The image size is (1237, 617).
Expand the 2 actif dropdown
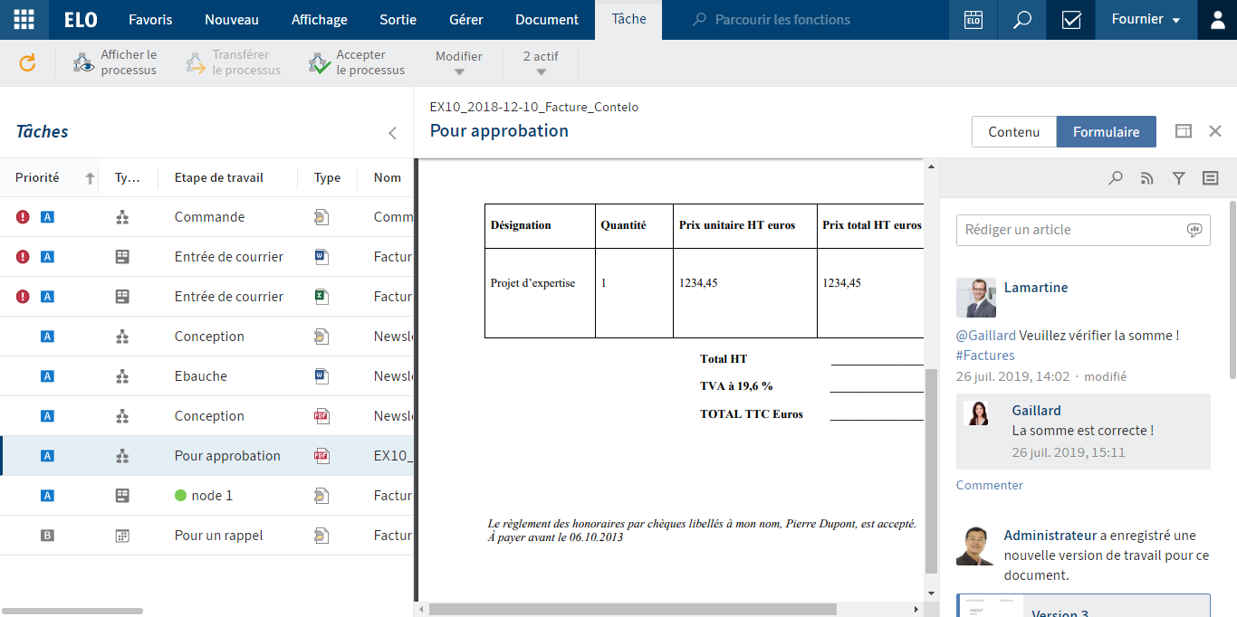(541, 63)
